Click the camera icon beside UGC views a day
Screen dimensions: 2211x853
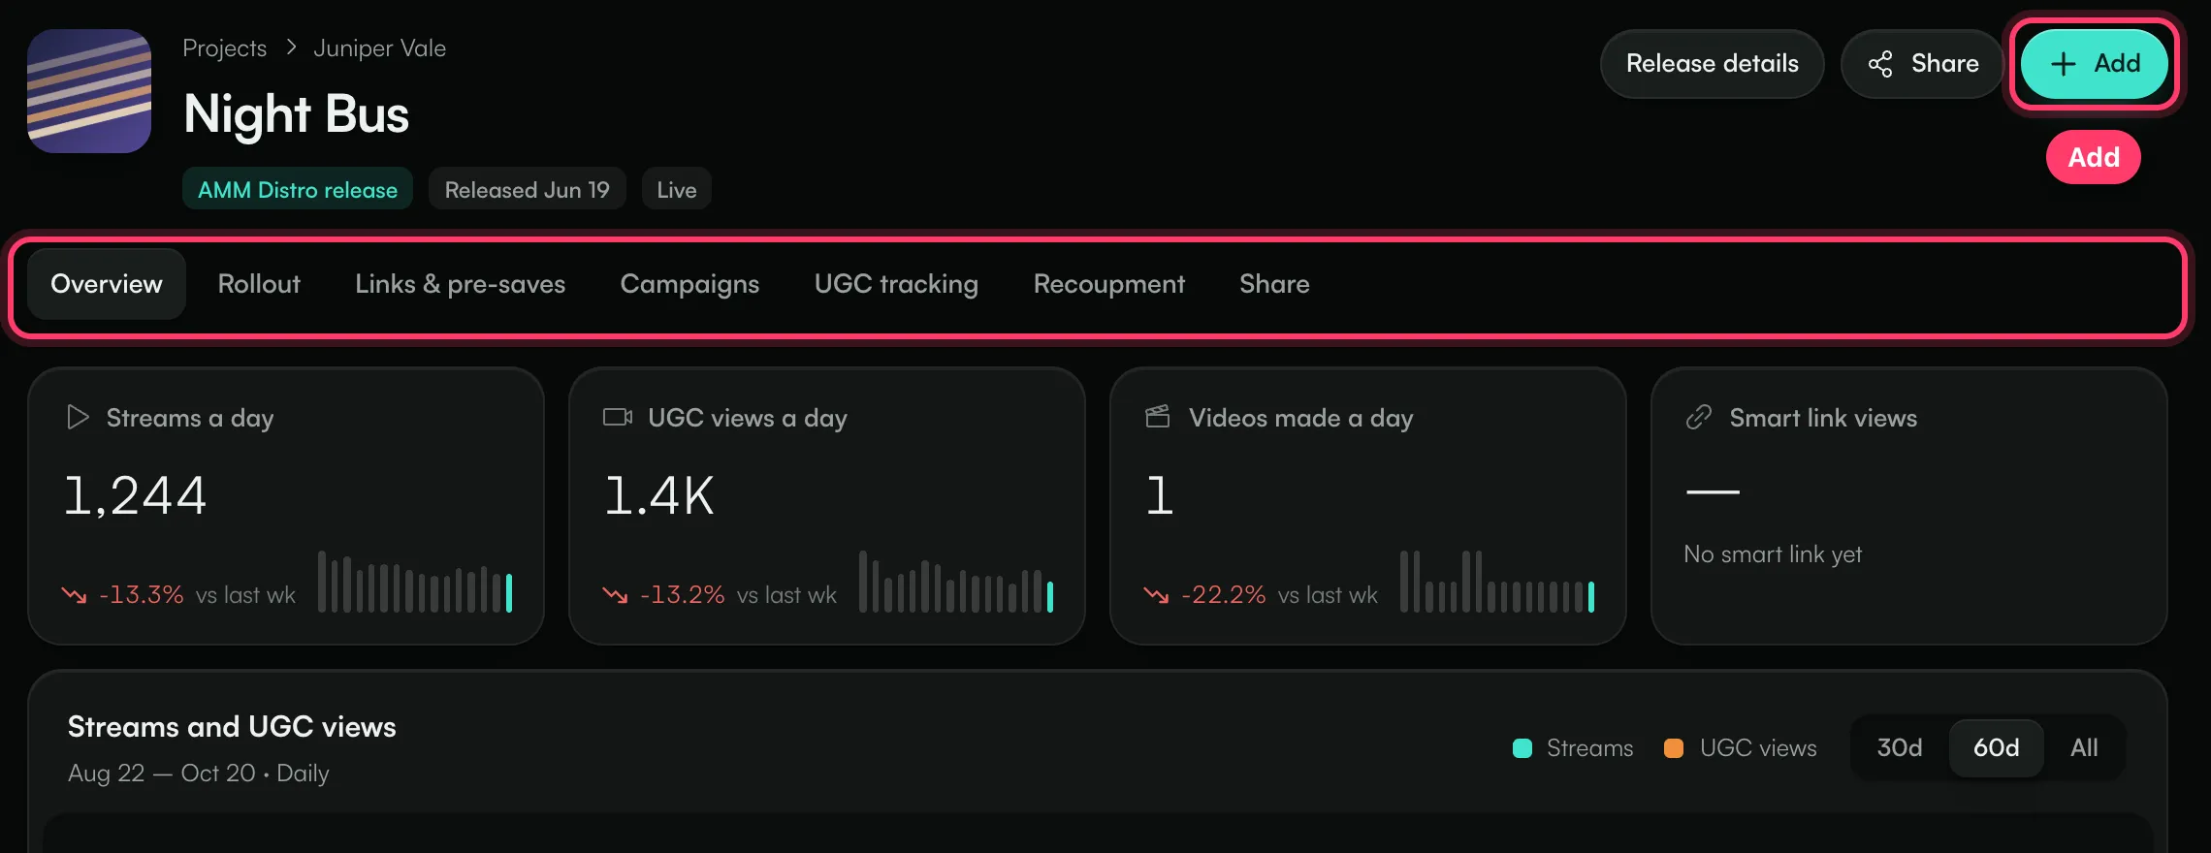click(x=618, y=417)
